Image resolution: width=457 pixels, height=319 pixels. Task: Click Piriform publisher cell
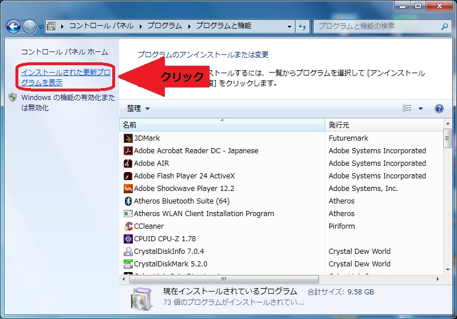(x=341, y=226)
